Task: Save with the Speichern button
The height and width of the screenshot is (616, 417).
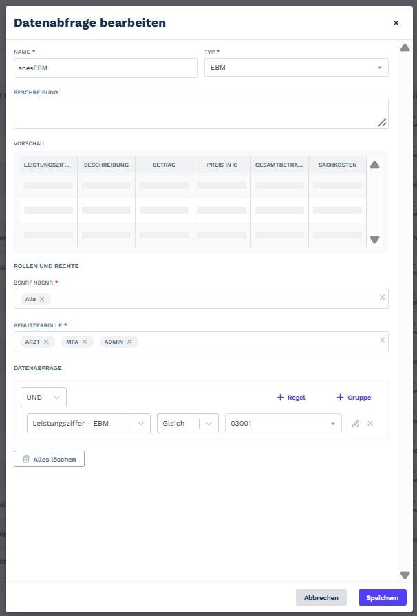Action: (383, 597)
